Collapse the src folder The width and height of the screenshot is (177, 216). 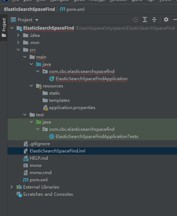[18, 49]
